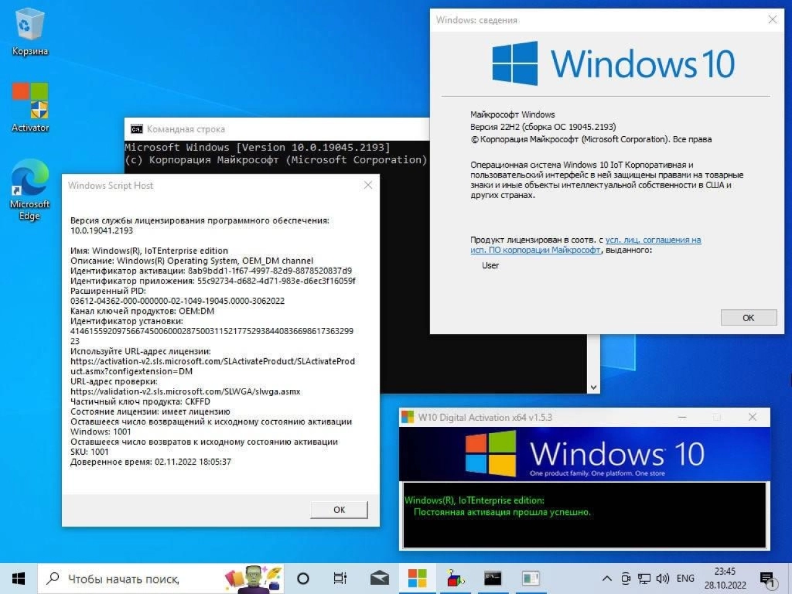Open clock showing 23:45 28.10.2022
Viewport: 792px width, 594px height.
(725, 579)
